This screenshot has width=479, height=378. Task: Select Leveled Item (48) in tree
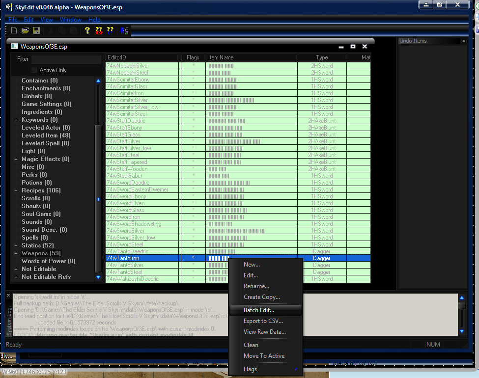(x=46, y=135)
